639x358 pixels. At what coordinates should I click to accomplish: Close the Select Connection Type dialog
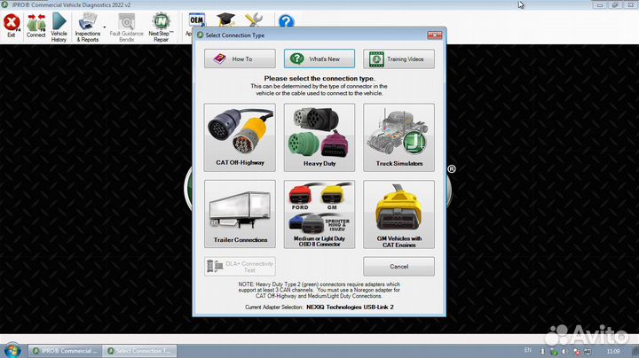(x=434, y=35)
